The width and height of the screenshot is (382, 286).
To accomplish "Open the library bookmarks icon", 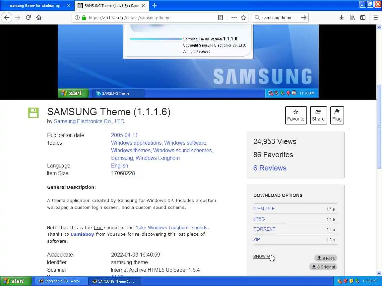I will [352, 18].
